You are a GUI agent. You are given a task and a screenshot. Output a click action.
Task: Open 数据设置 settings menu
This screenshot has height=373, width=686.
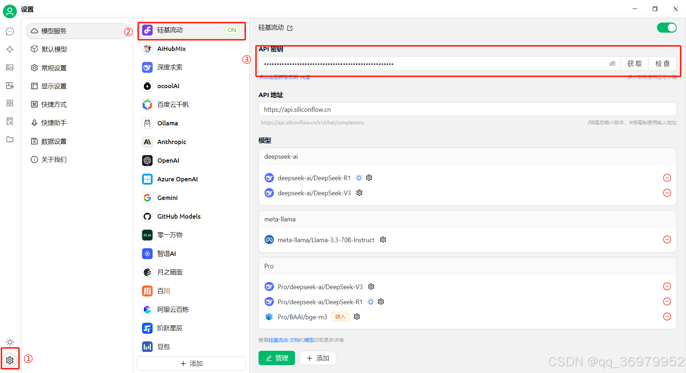[77, 141]
